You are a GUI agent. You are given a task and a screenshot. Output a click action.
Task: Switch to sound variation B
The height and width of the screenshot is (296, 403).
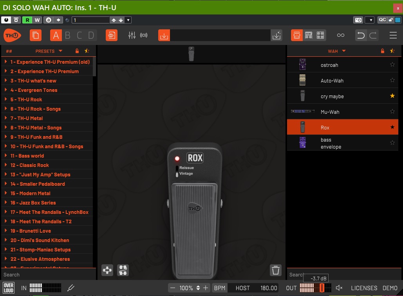pos(68,36)
